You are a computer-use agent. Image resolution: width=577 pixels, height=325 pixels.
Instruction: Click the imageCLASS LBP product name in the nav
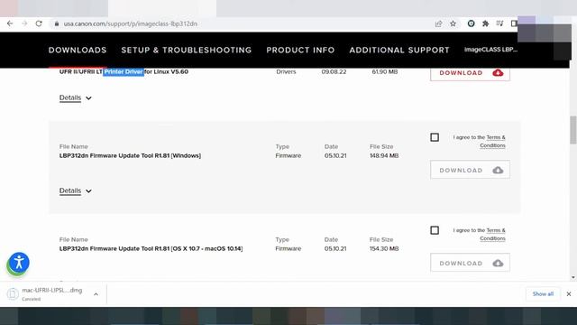(490, 50)
